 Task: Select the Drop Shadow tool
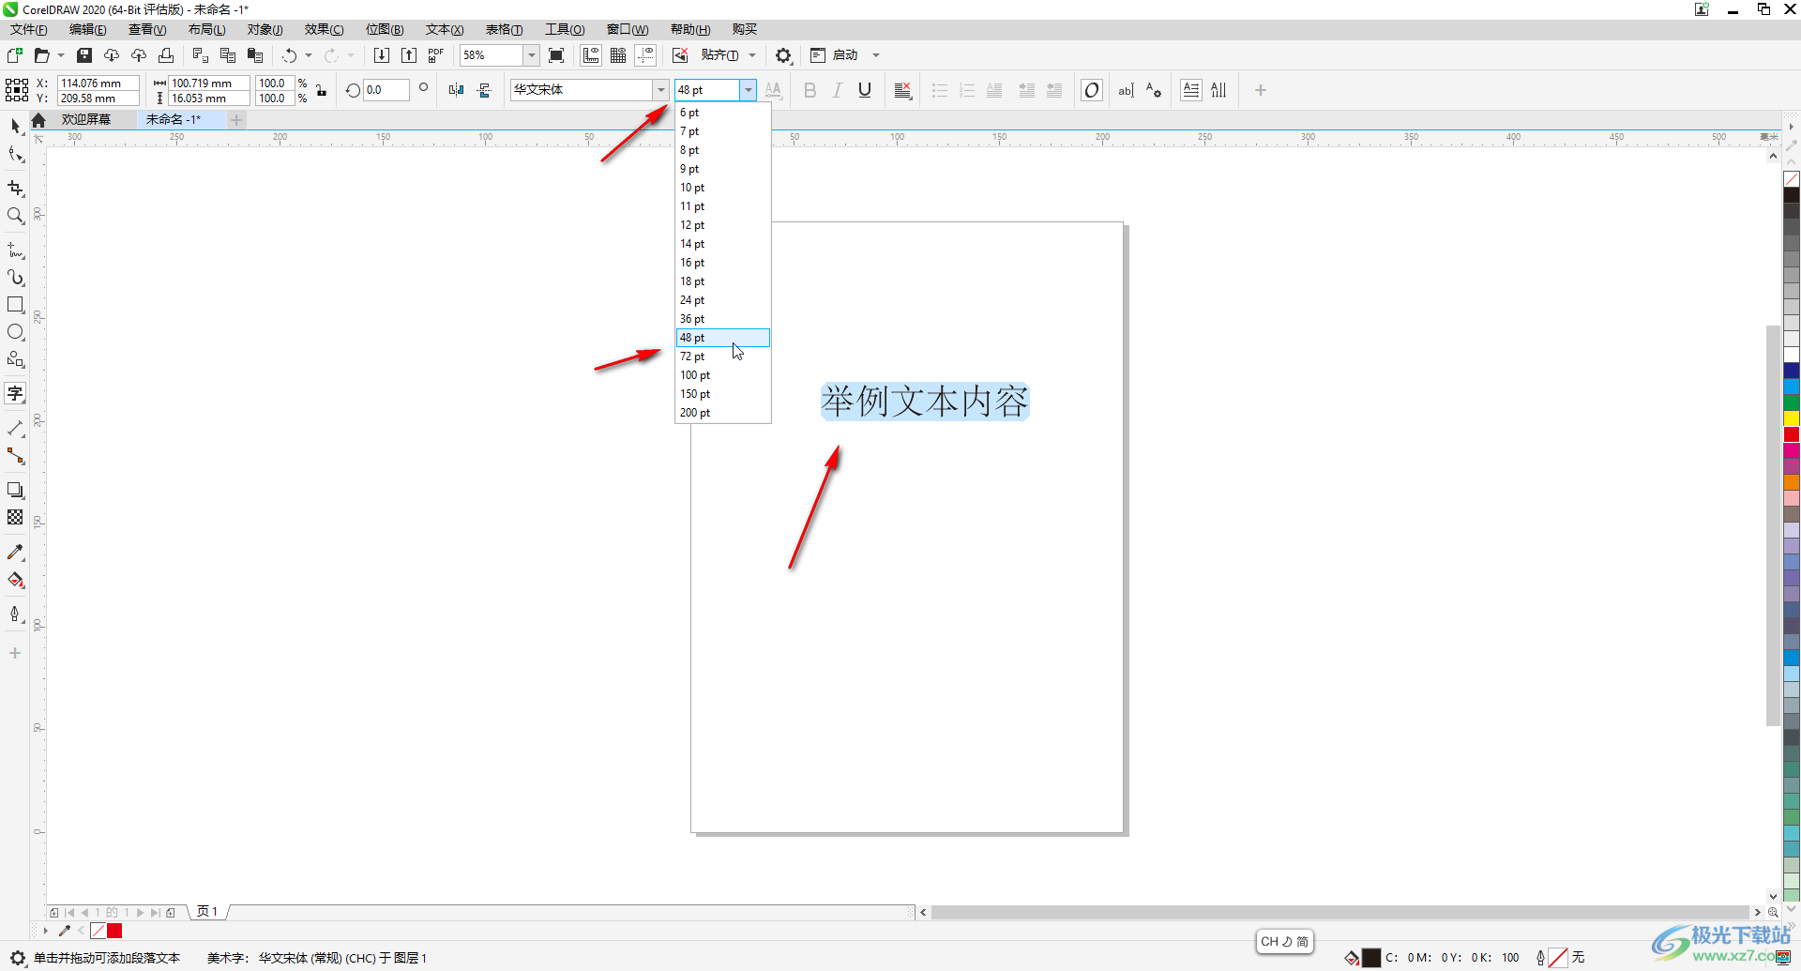click(x=15, y=491)
